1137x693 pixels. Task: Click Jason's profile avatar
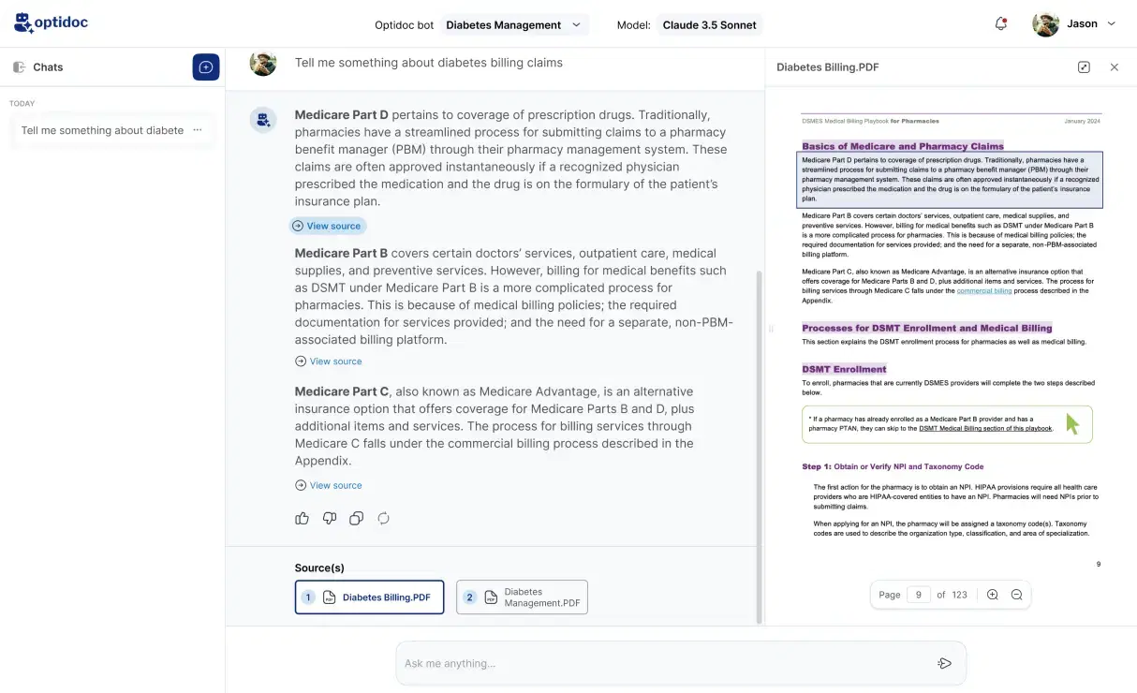click(x=1045, y=24)
